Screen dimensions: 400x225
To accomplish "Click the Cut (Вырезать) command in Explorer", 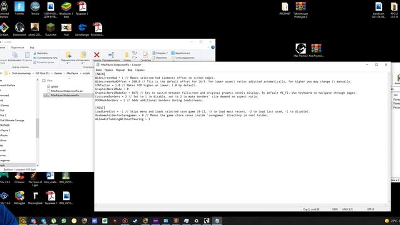I will (x=41, y=53).
